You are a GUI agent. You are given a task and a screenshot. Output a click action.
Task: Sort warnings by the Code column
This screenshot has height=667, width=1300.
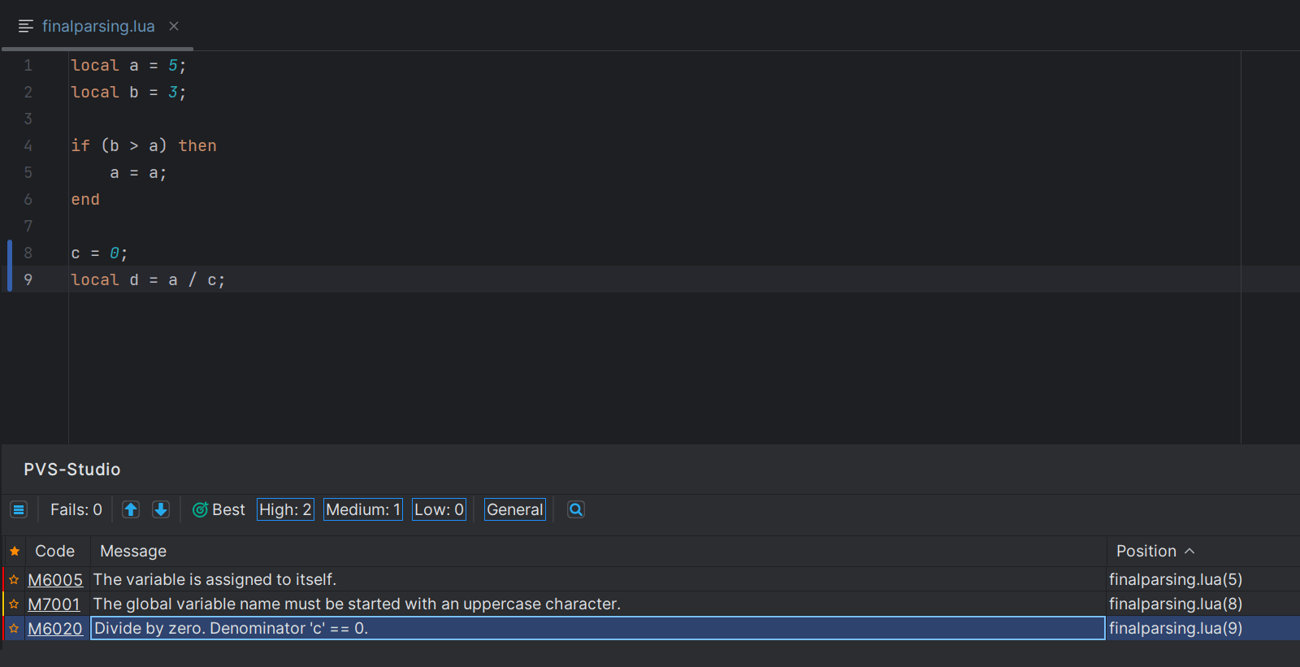pos(54,551)
